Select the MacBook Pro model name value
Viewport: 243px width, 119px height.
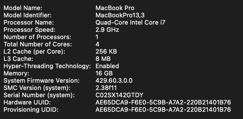click(115, 8)
